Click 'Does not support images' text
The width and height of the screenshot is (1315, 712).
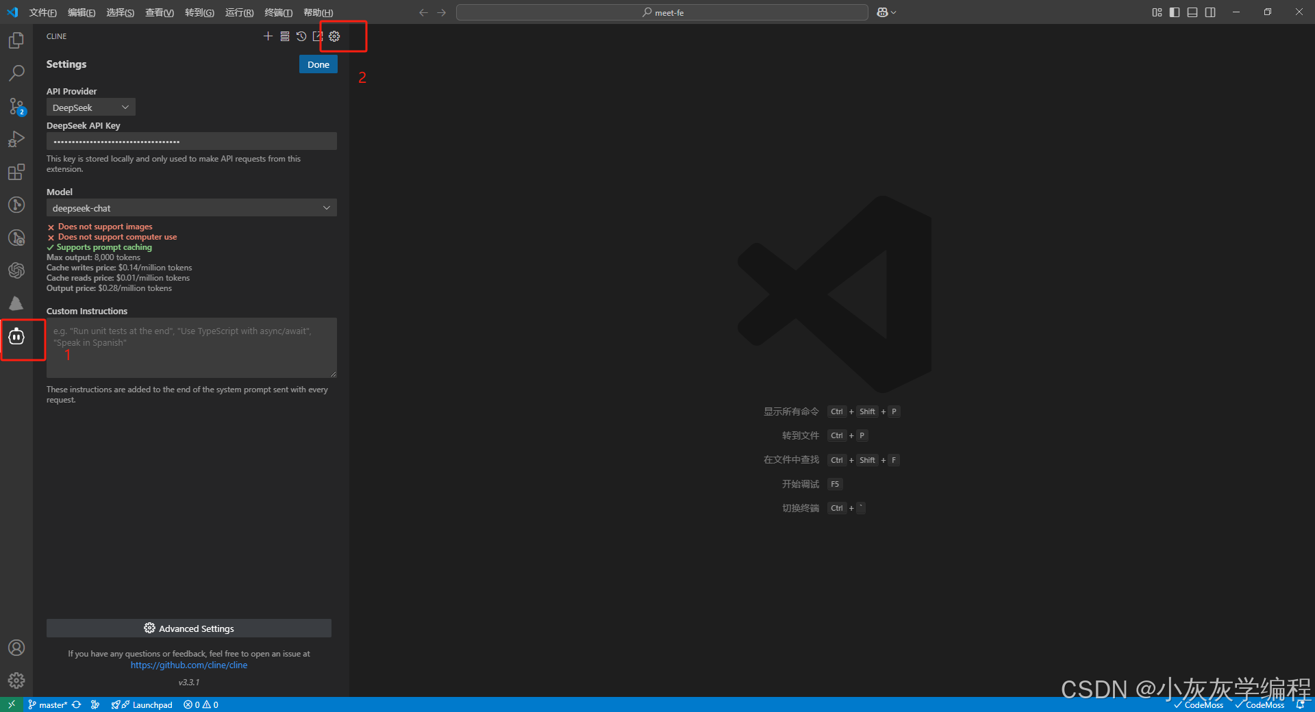pos(105,227)
